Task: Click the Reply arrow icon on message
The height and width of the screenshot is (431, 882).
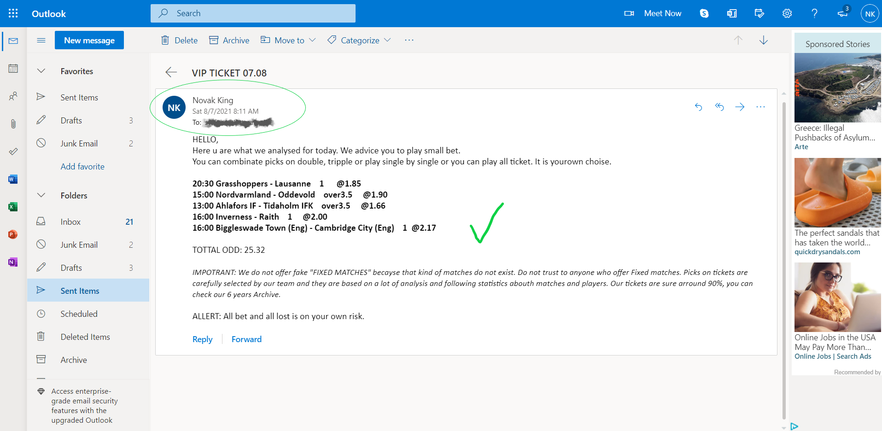Action: pyautogui.click(x=698, y=107)
